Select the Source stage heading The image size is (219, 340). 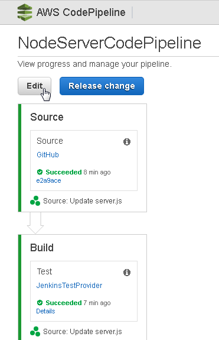(47, 117)
